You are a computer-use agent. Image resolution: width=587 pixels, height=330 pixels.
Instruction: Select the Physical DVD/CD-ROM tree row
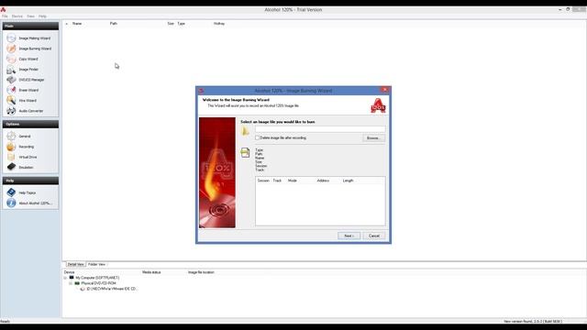[x=99, y=283]
